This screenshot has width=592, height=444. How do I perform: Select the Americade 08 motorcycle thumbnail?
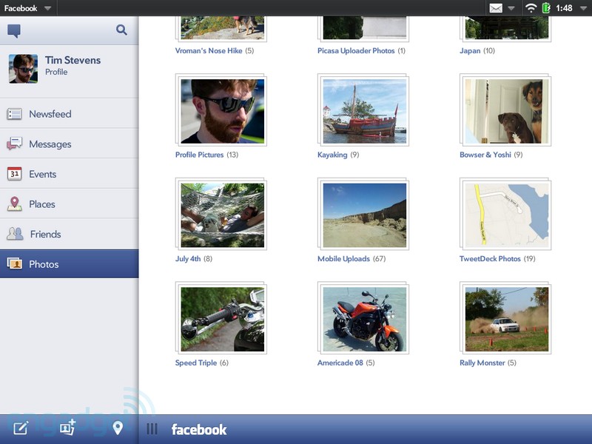(x=363, y=318)
